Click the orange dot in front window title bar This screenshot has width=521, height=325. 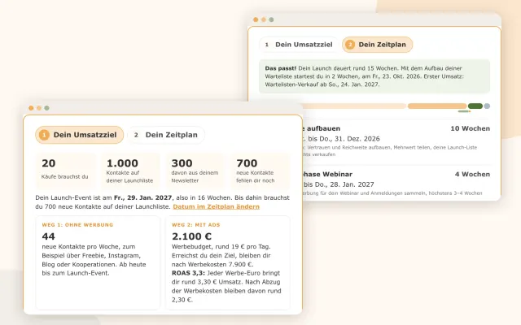[31, 108]
